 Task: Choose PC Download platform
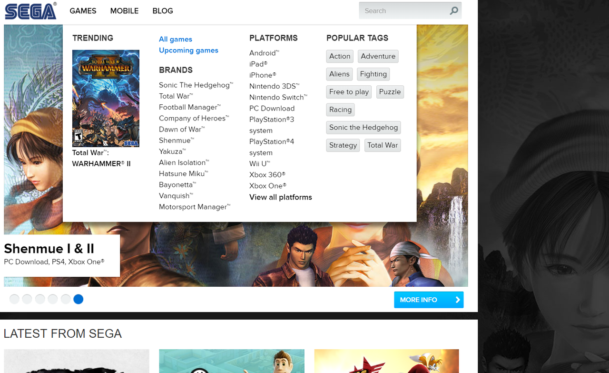(272, 108)
